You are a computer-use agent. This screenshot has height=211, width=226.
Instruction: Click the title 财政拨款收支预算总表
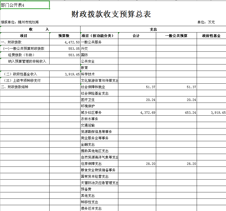point(111,14)
